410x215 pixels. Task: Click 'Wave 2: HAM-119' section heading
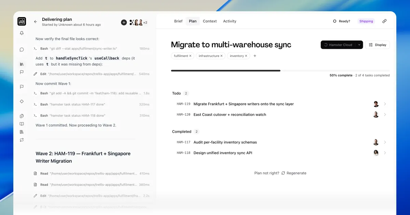83,157
